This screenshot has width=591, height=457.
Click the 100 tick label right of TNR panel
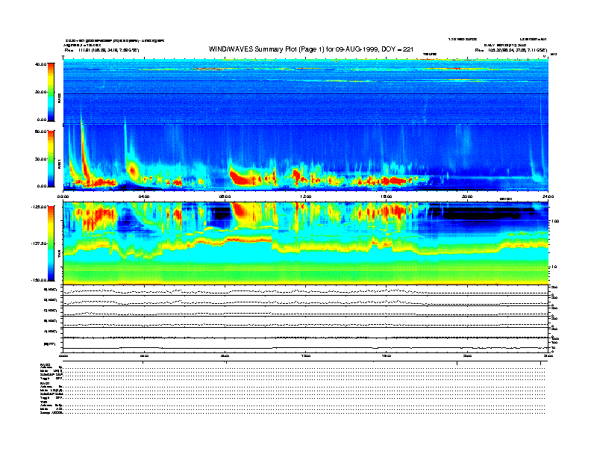pyautogui.click(x=555, y=221)
